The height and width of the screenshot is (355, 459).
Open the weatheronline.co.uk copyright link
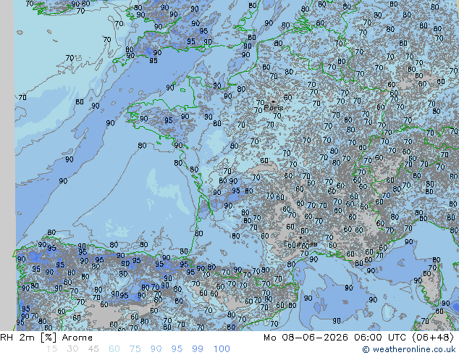(409, 349)
